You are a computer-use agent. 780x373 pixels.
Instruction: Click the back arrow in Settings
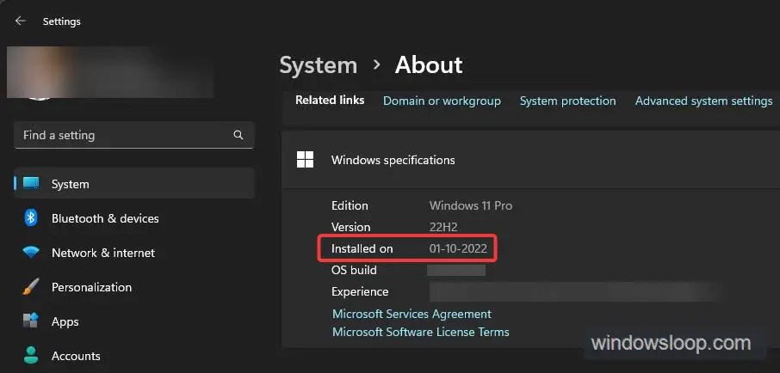click(x=20, y=21)
